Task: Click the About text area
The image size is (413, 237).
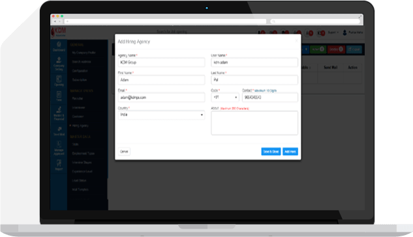Action: point(254,123)
